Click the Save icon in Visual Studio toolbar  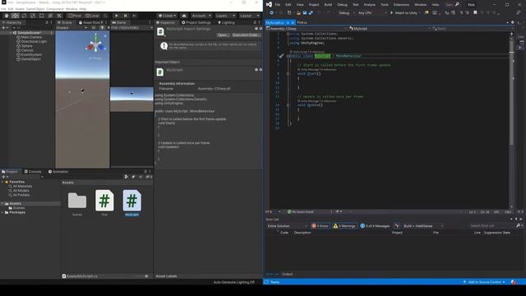coord(305,13)
